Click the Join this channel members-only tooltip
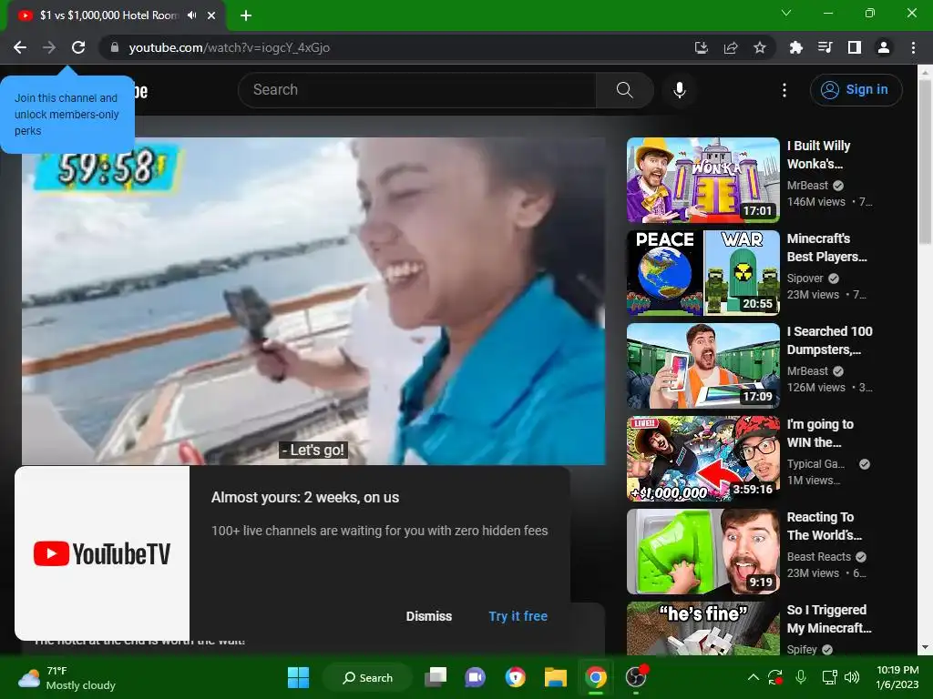Screen dimensions: 933x699 click(67, 114)
